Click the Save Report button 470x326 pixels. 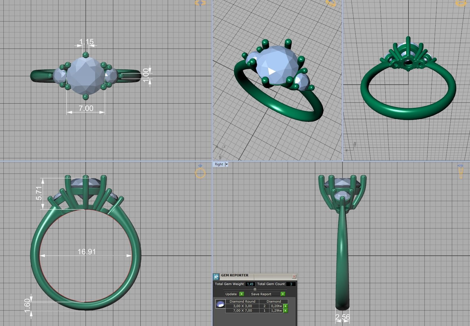click(x=265, y=294)
